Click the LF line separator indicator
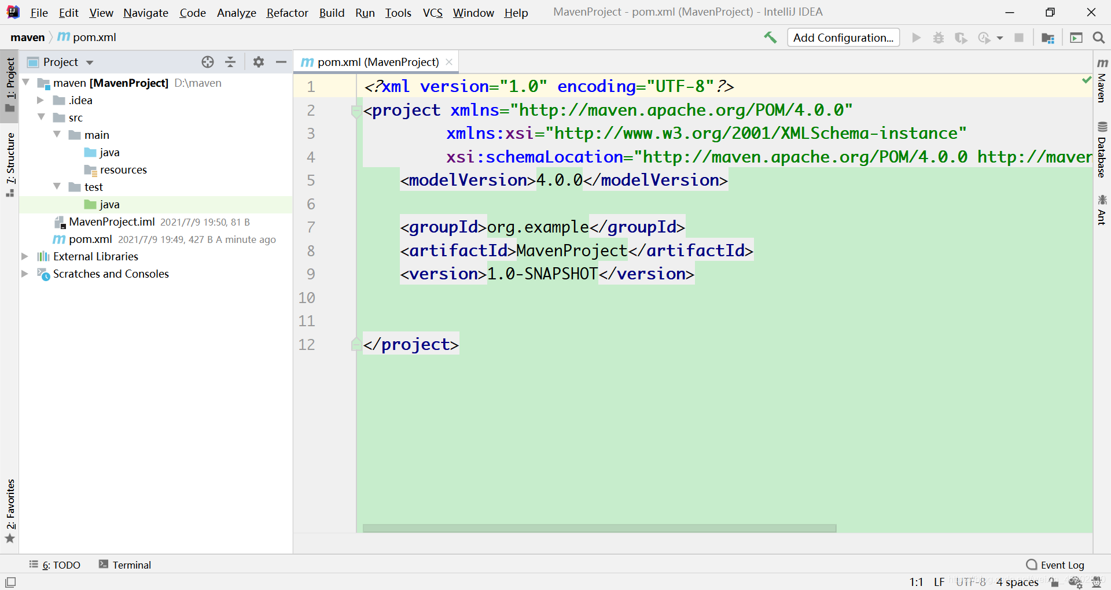Screen dimensions: 1111x590 pyautogui.click(x=939, y=582)
